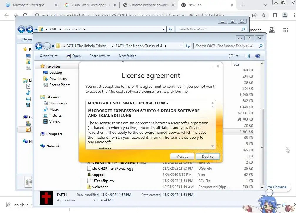Expand view options dropdown arrow
The height and width of the screenshot is (213, 296).
(237, 56)
